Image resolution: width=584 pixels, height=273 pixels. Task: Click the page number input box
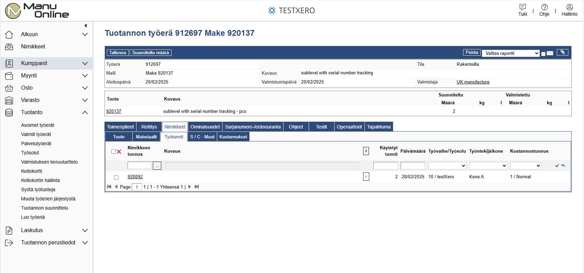tap(137, 187)
